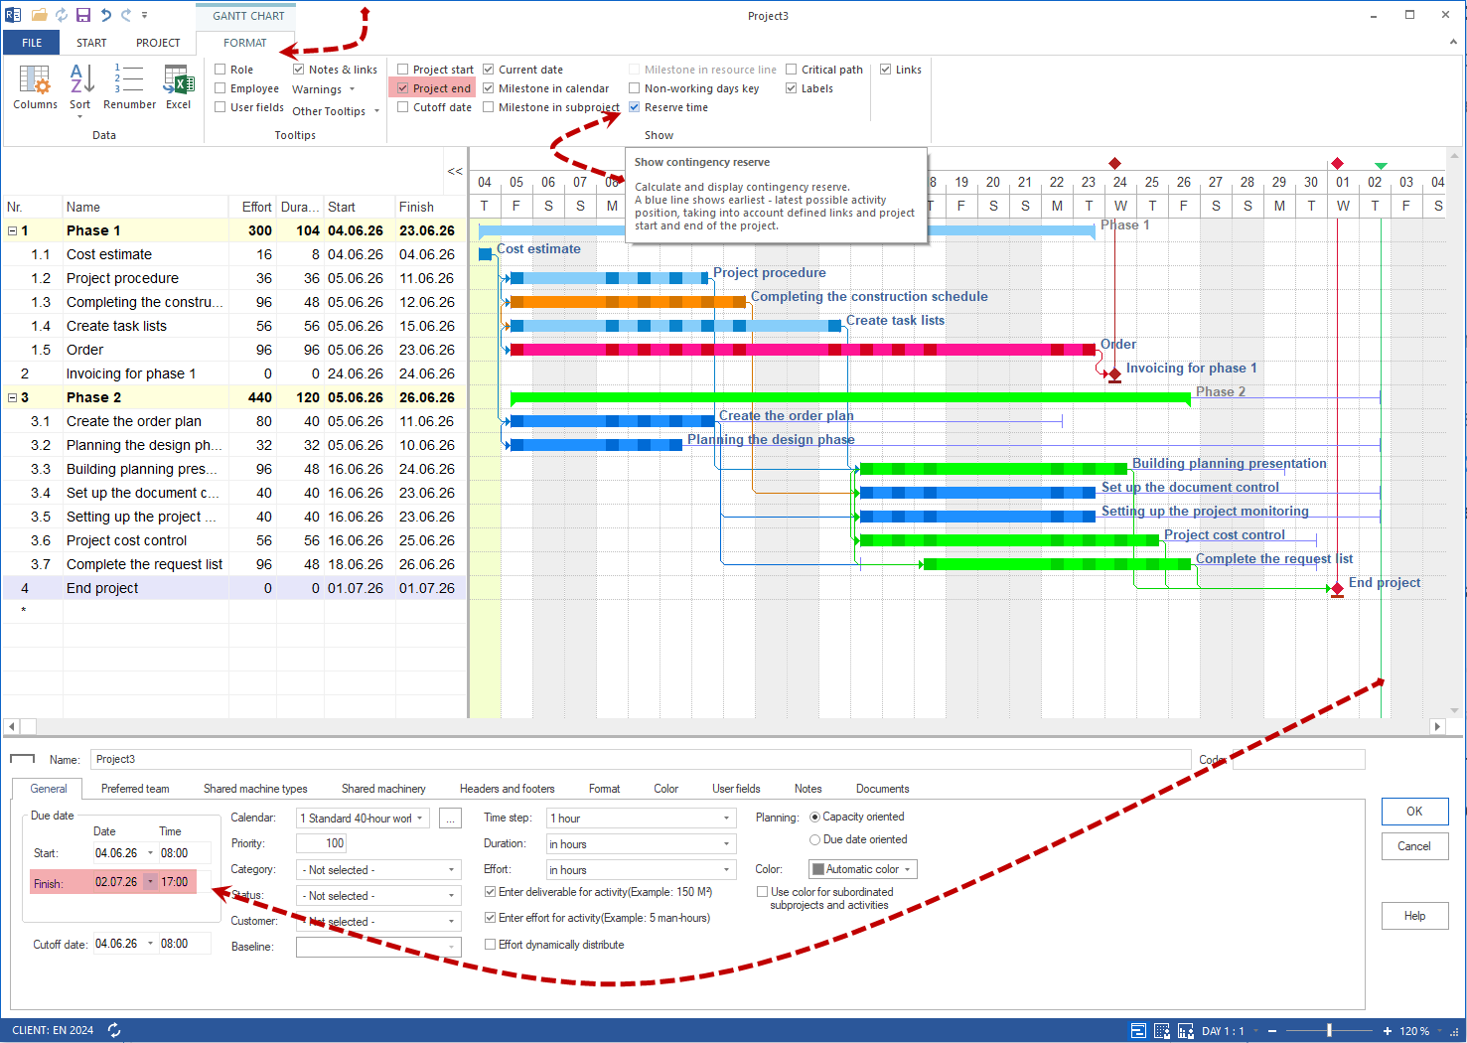
Task: Select the Capacity oriented planning option
Action: (x=815, y=817)
